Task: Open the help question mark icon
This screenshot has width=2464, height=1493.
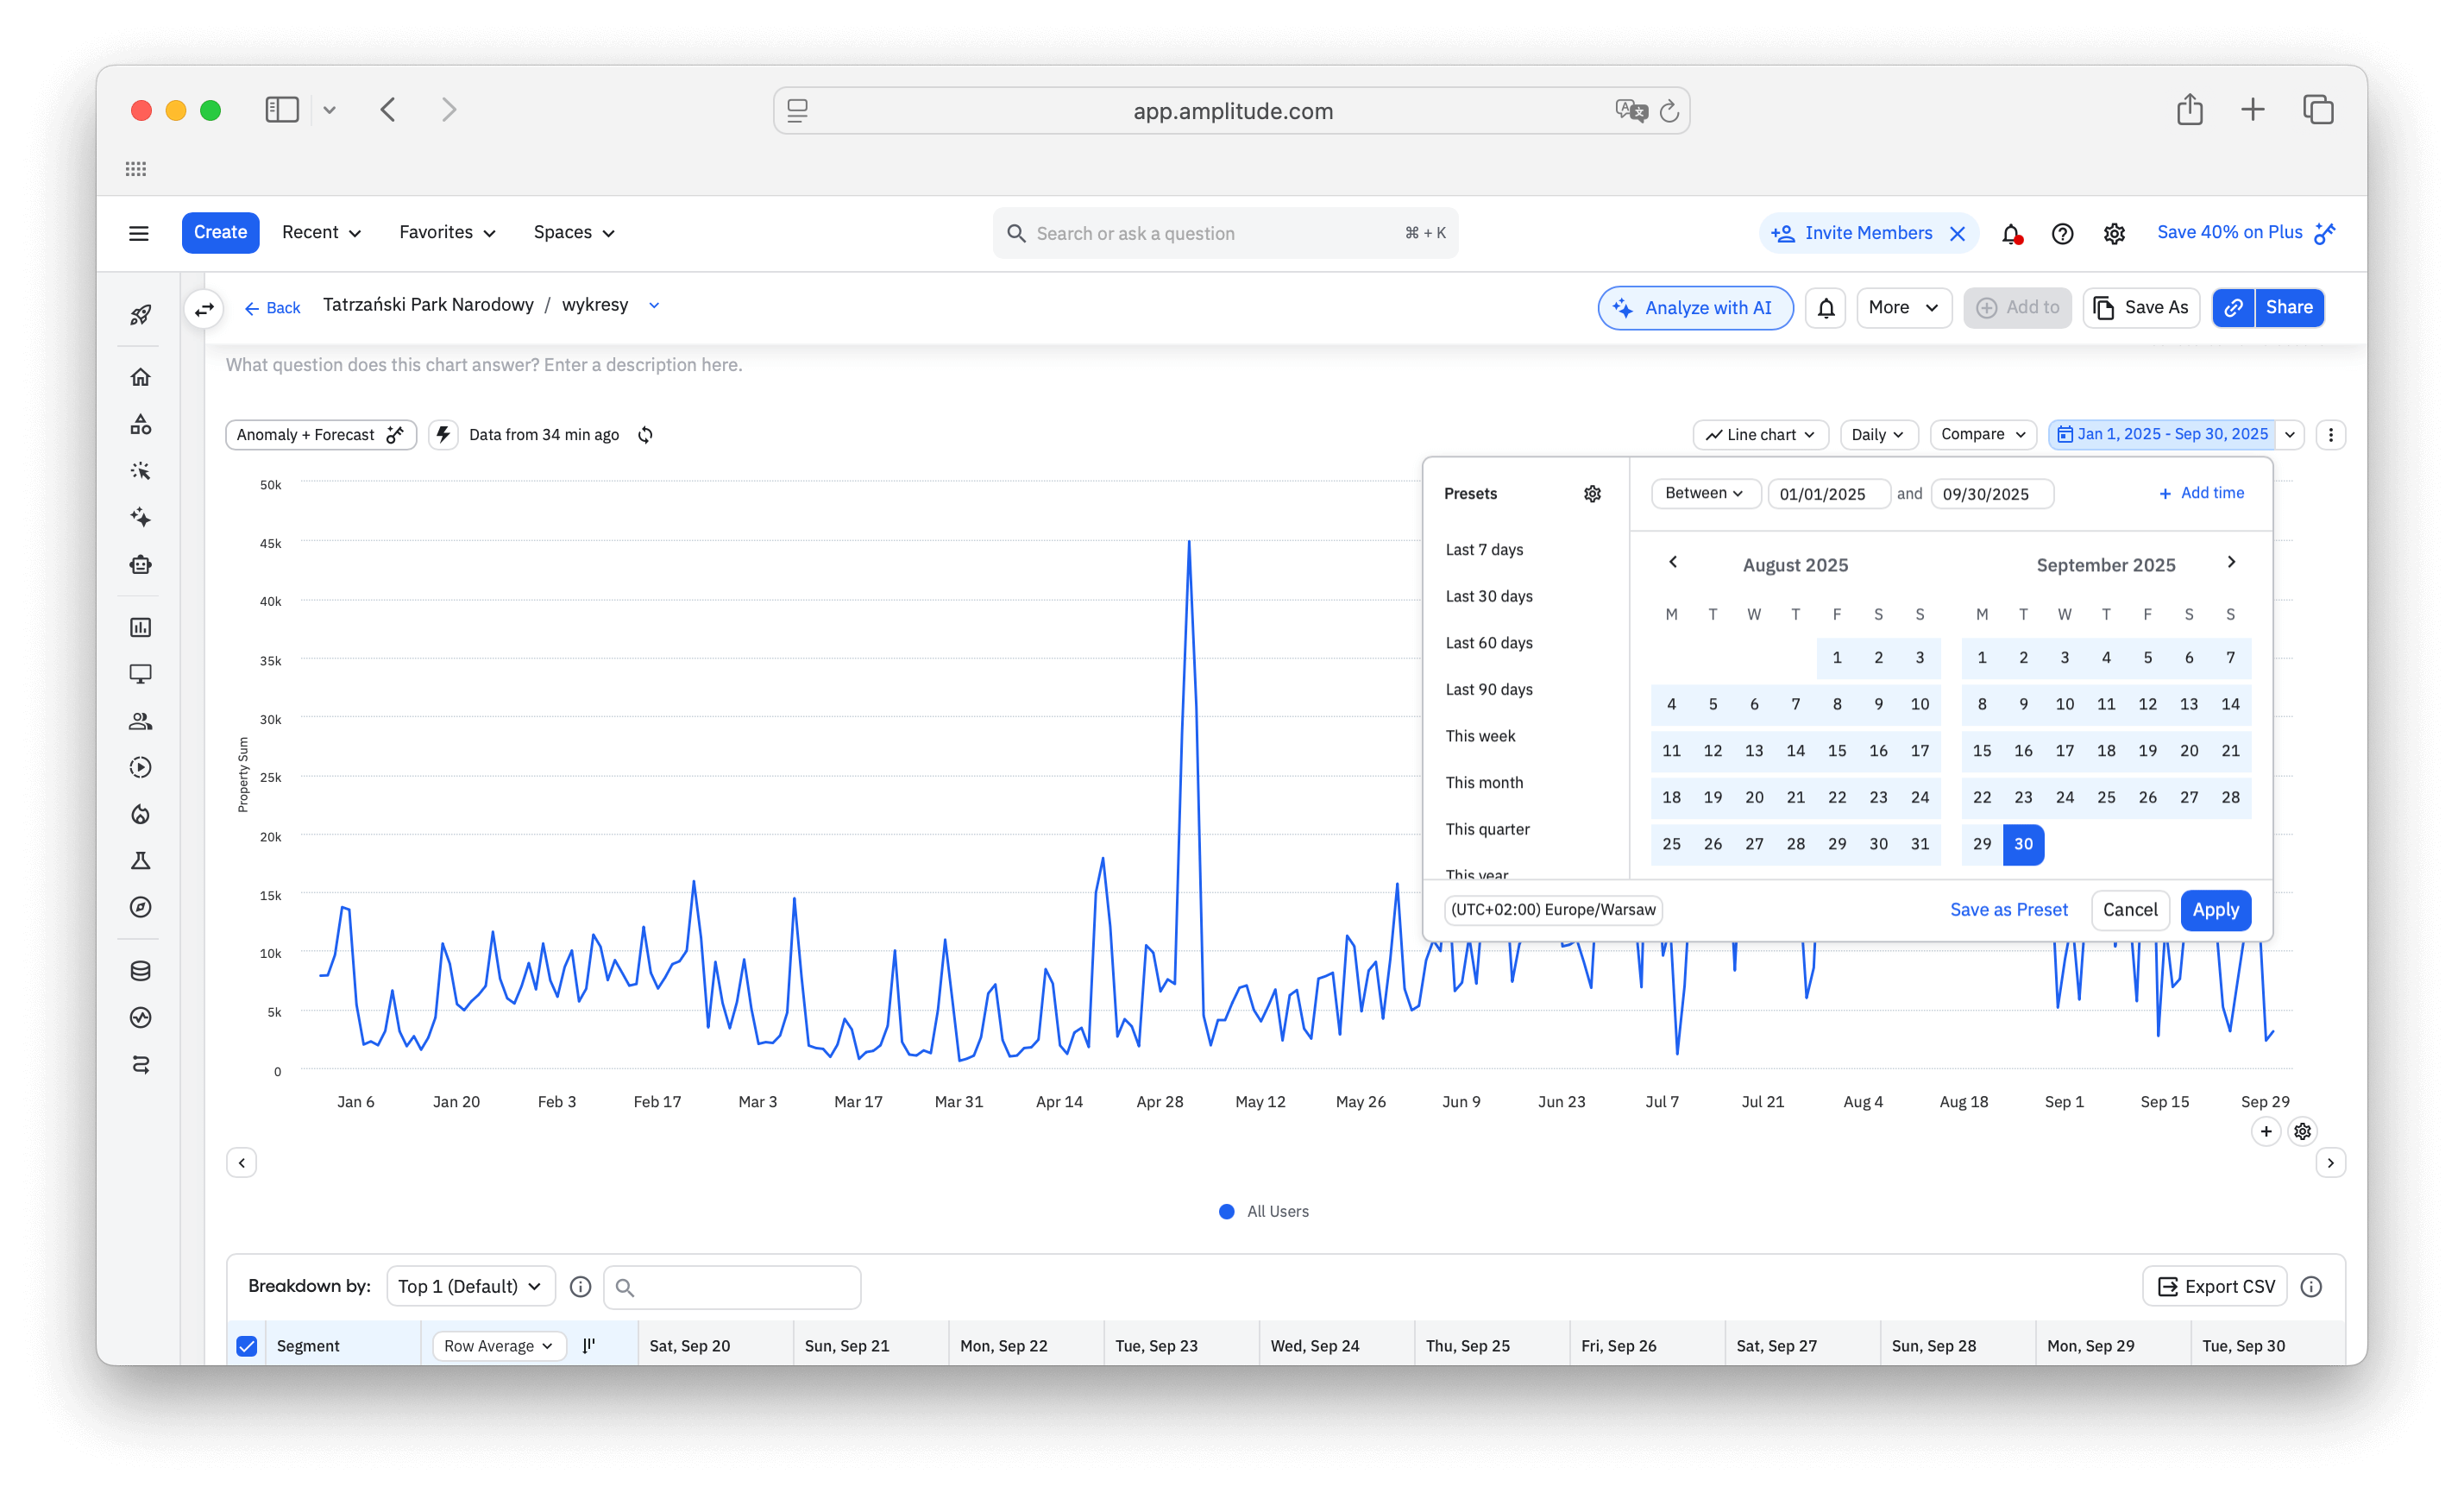Action: [x=2062, y=234]
